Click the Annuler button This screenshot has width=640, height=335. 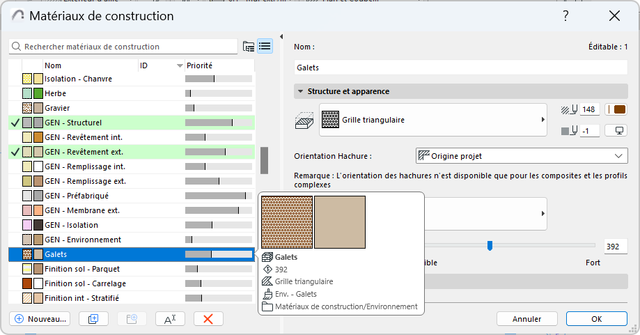point(526,318)
